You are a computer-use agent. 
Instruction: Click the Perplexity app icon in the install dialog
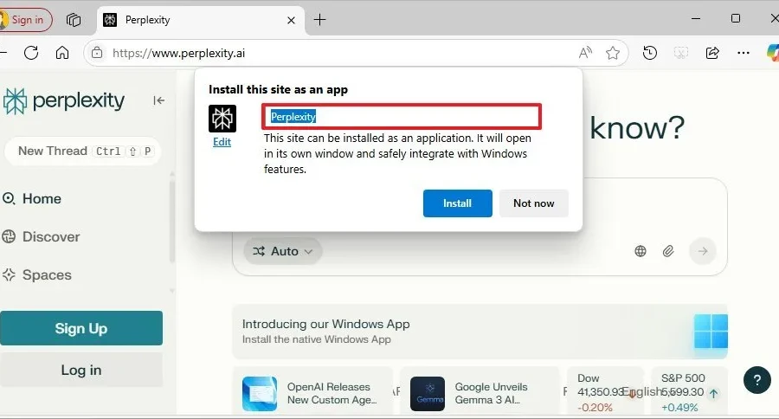(x=222, y=119)
